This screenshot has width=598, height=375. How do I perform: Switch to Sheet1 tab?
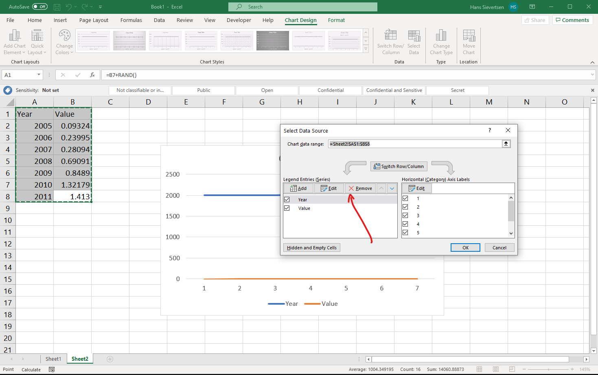[53, 359]
